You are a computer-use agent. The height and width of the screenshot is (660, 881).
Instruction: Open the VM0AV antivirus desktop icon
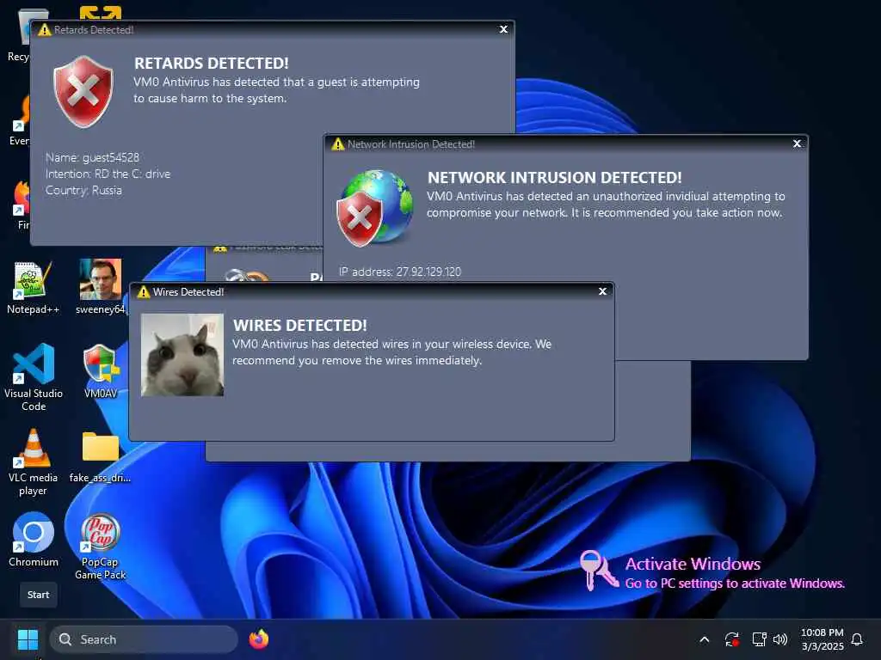pos(101,371)
